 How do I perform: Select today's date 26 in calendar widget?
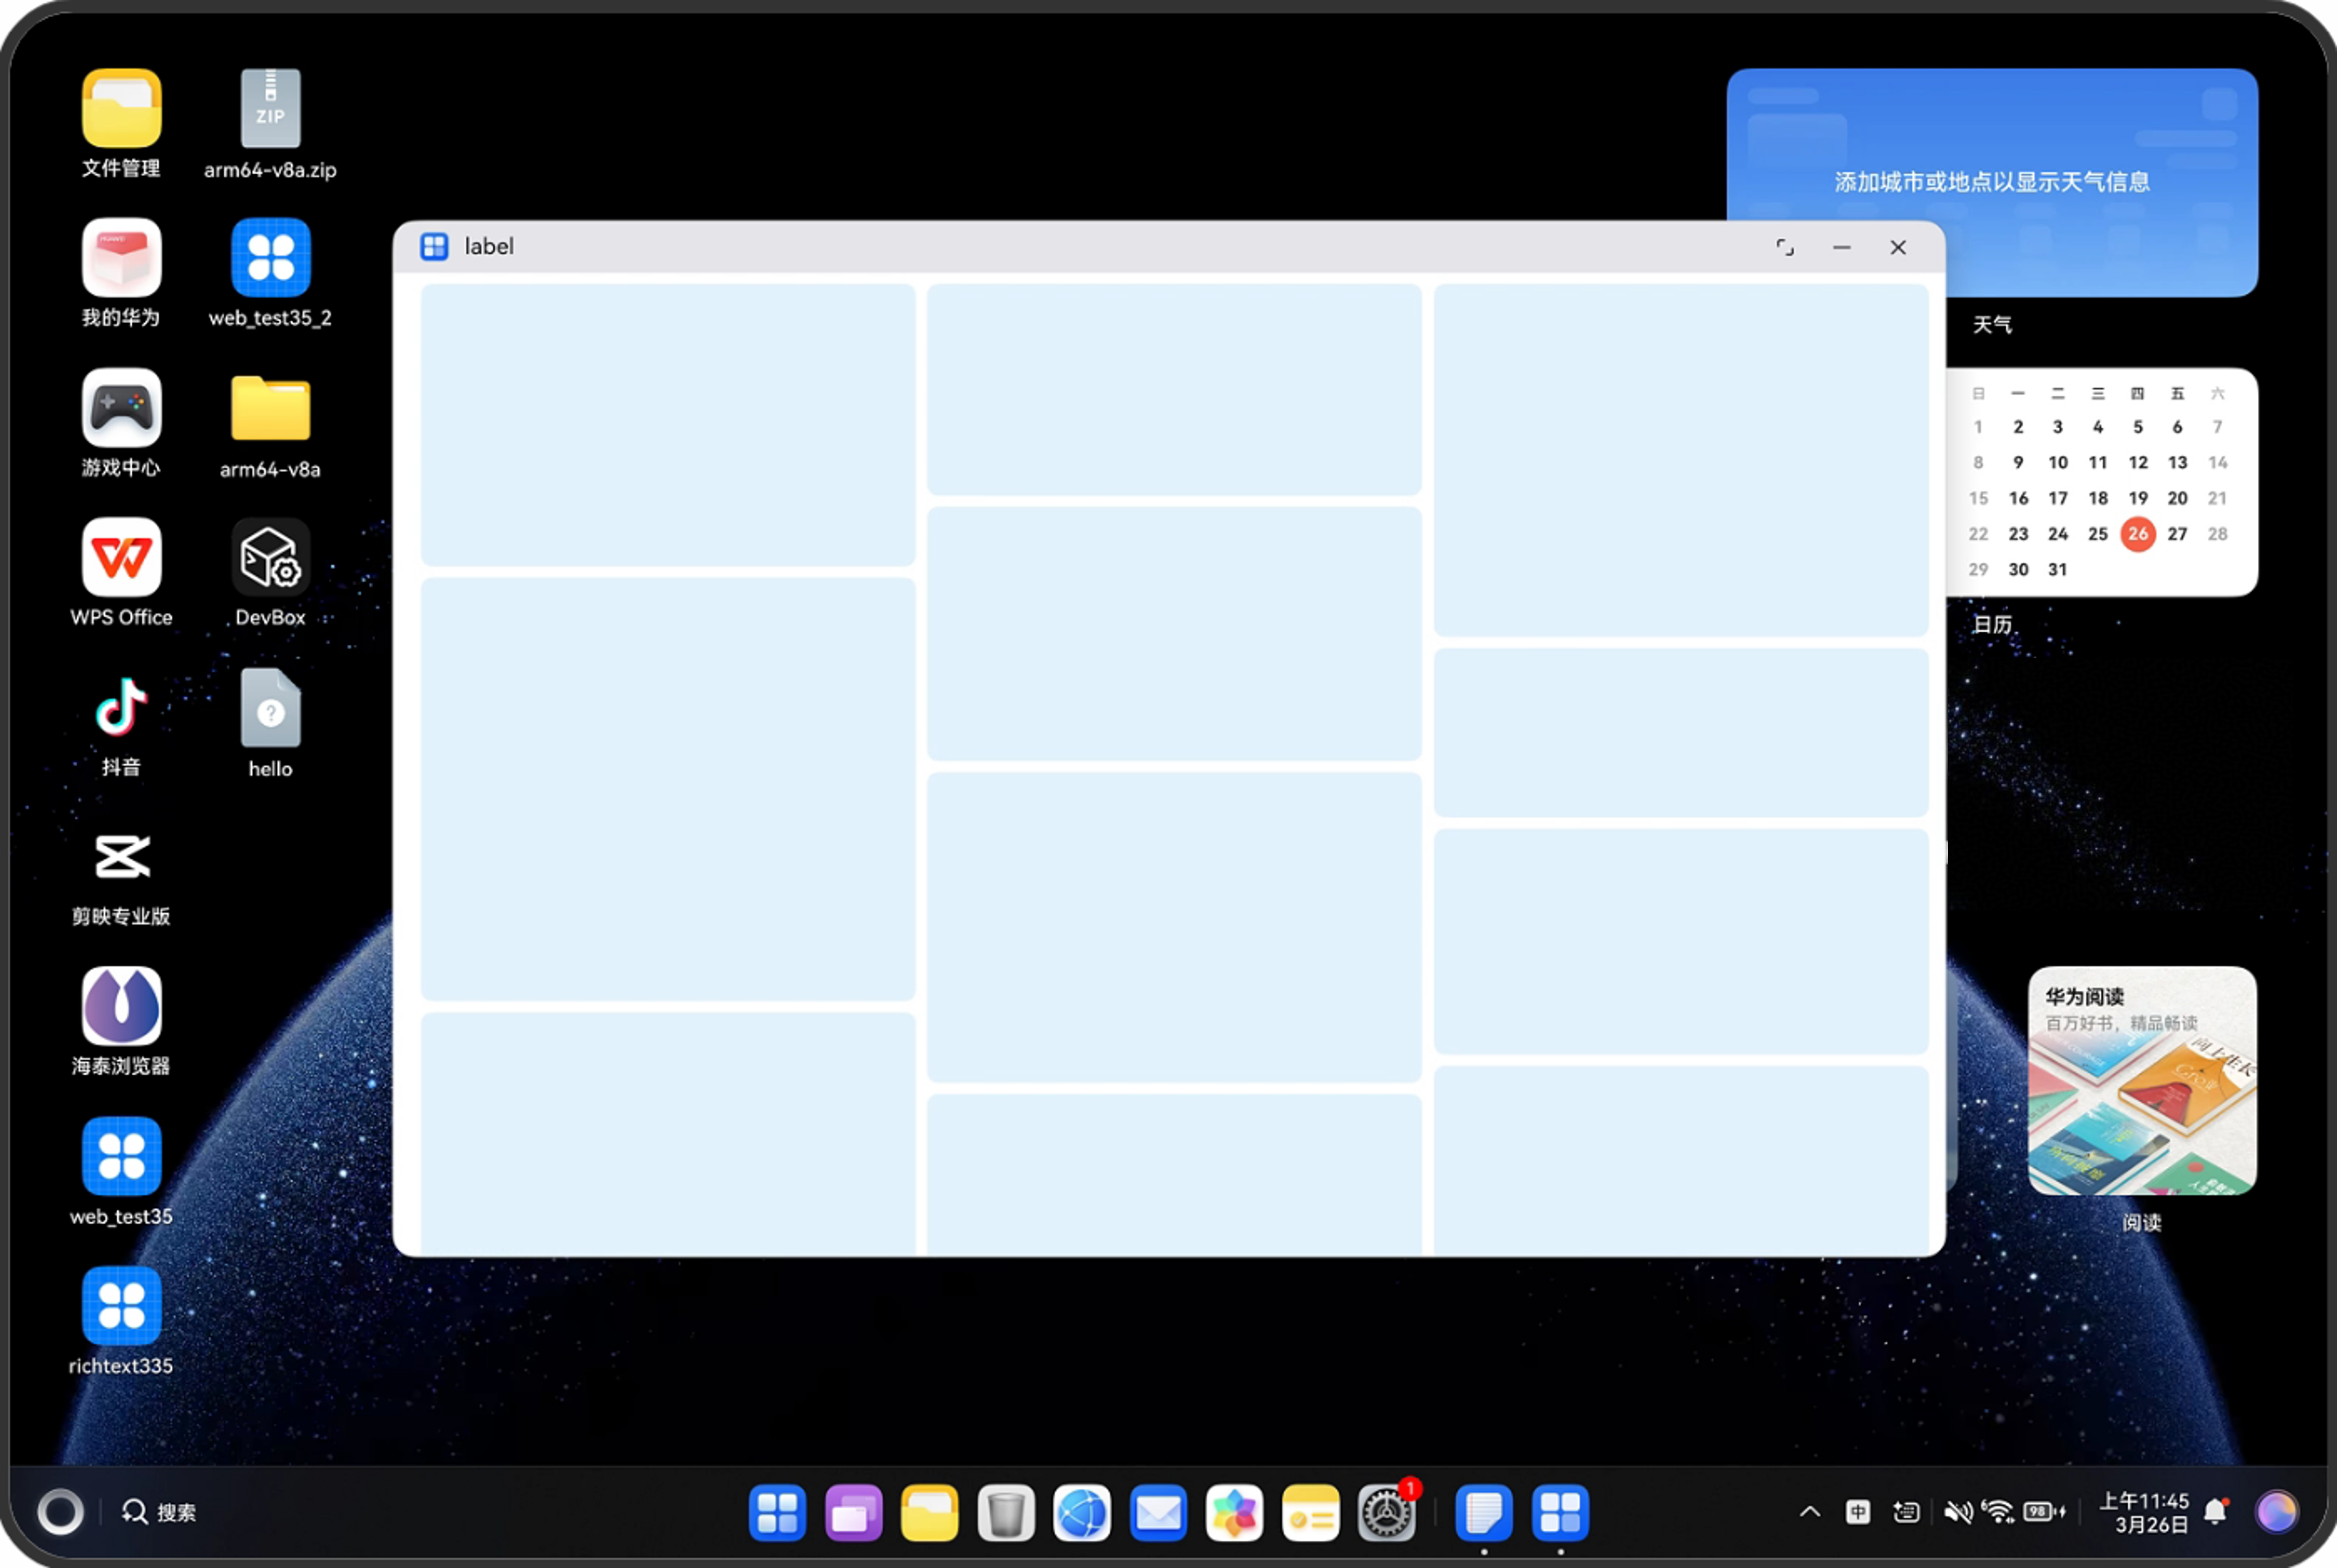[2138, 533]
